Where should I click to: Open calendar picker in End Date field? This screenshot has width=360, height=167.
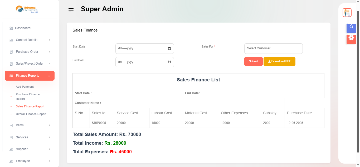169,62
